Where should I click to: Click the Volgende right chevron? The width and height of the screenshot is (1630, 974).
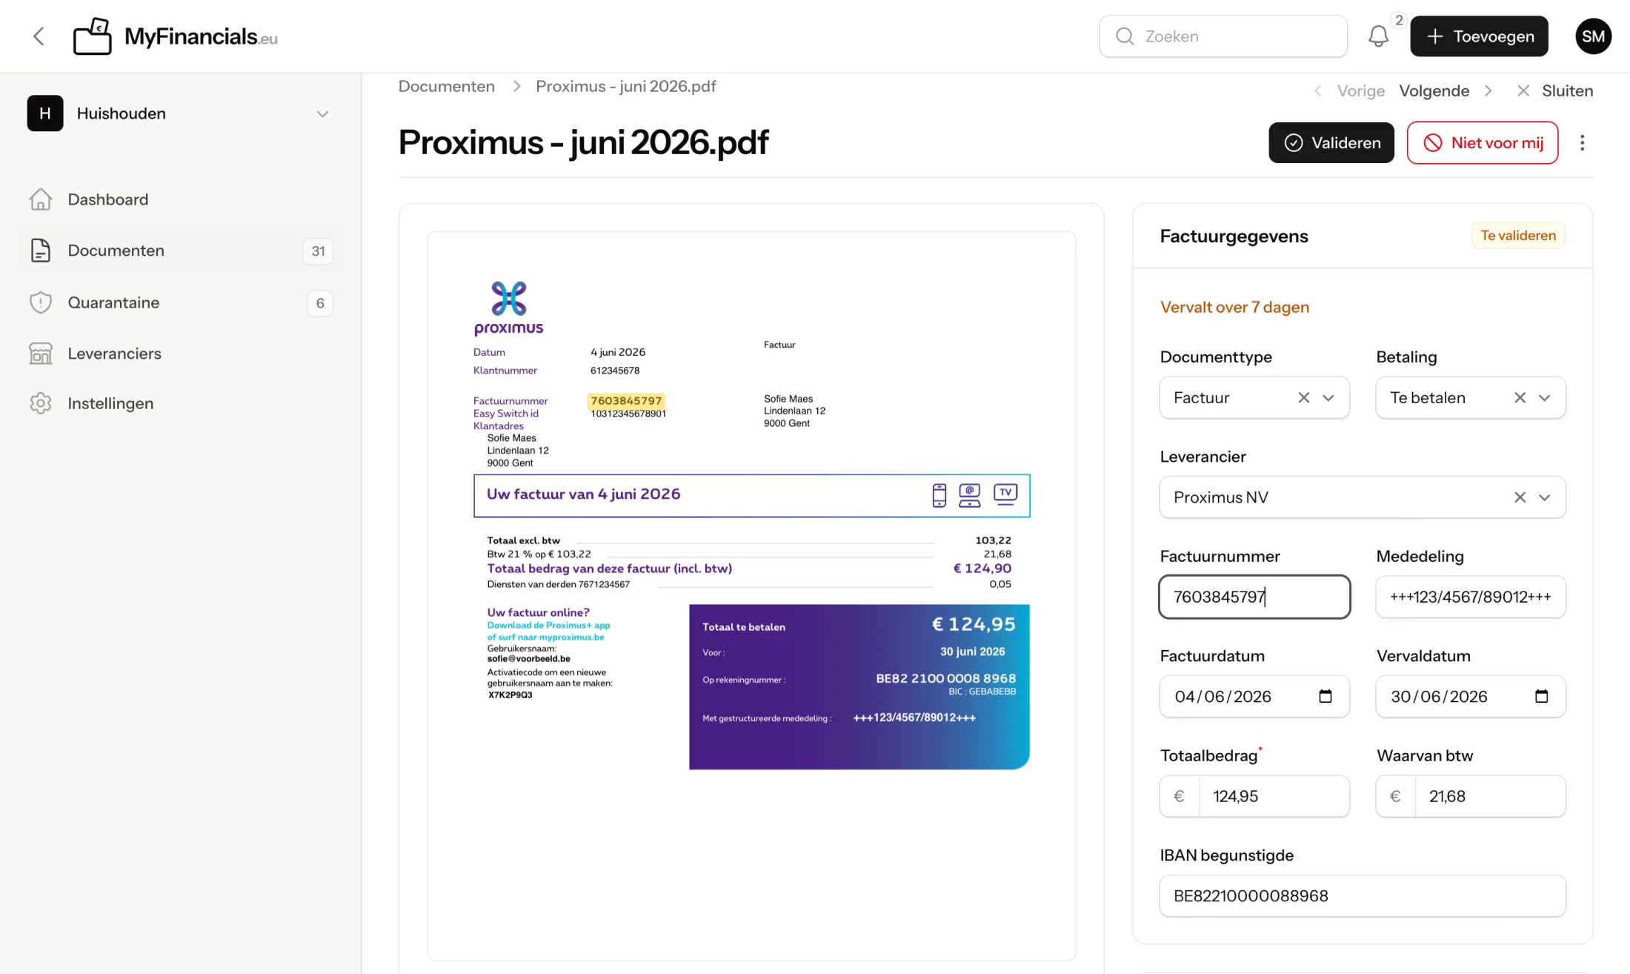pyautogui.click(x=1488, y=90)
